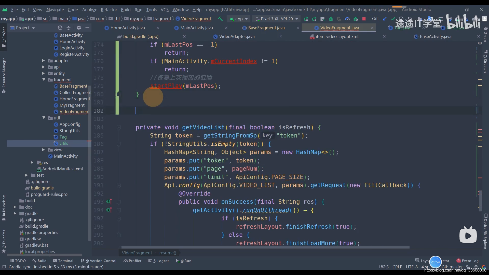This screenshot has height=275, width=489.
Task: Click override gutter icon on line 193
Action: pyautogui.click(x=109, y=202)
